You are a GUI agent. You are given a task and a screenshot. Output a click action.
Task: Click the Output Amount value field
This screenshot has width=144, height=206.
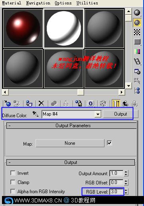[116, 173]
